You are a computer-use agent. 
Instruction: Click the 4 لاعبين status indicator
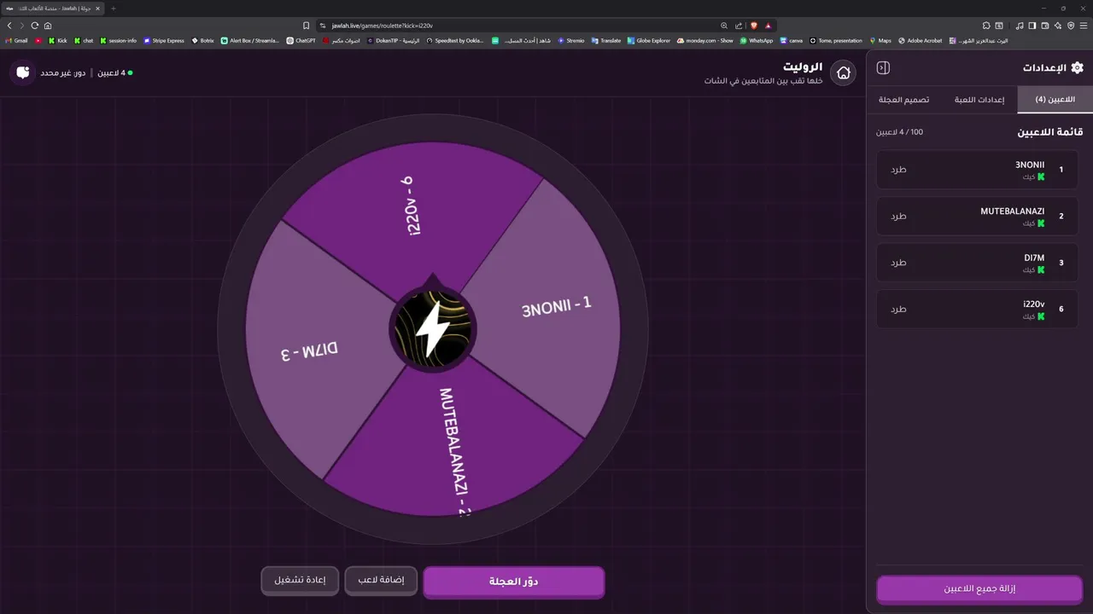(x=114, y=73)
